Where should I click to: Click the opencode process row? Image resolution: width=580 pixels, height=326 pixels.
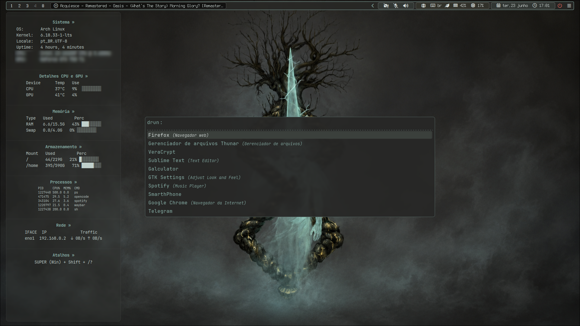pos(63,197)
